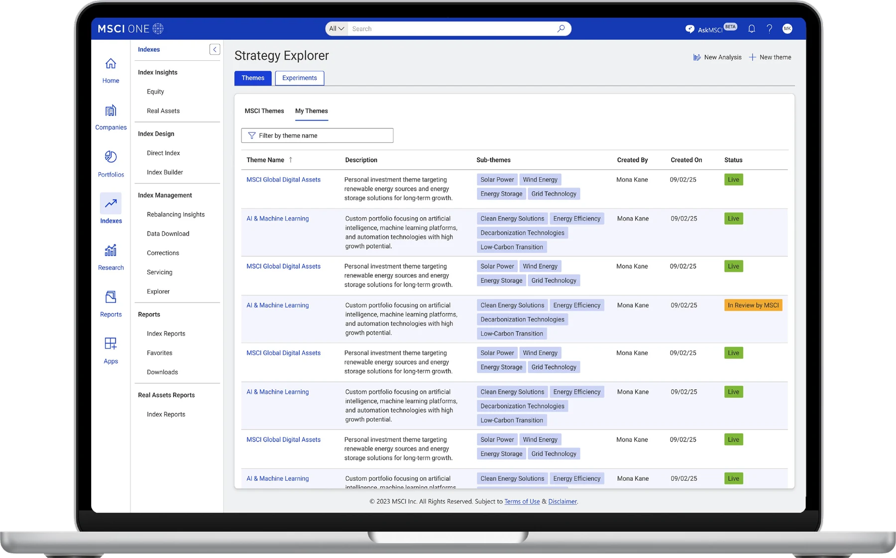Open Corrections menu entry
The height and width of the screenshot is (558, 896).
163,253
